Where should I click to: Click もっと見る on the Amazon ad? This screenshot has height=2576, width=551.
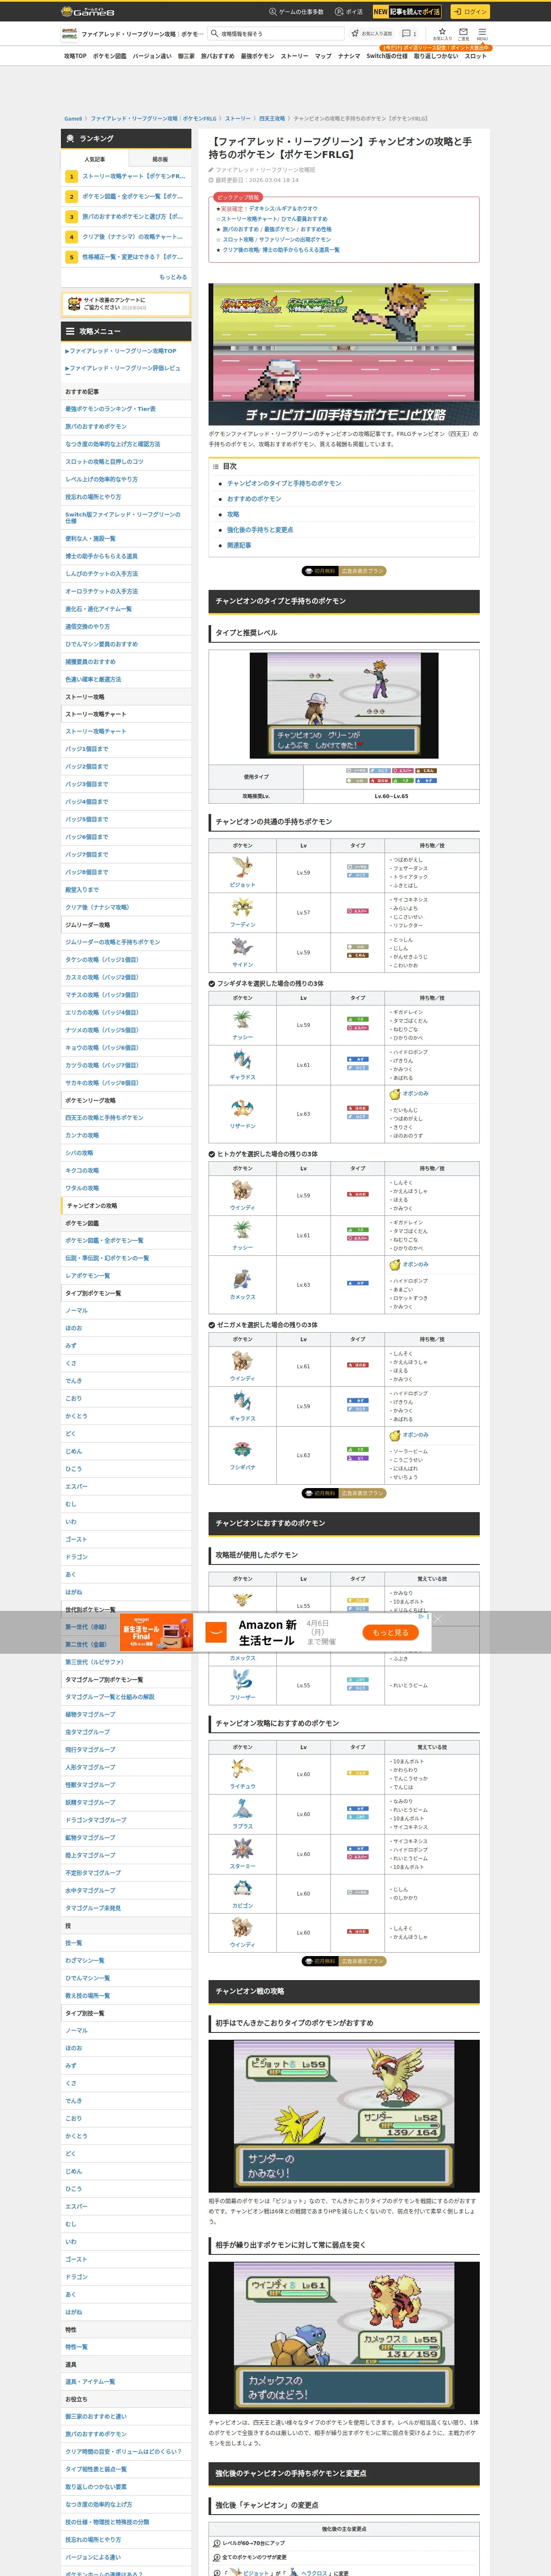[x=390, y=1632]
